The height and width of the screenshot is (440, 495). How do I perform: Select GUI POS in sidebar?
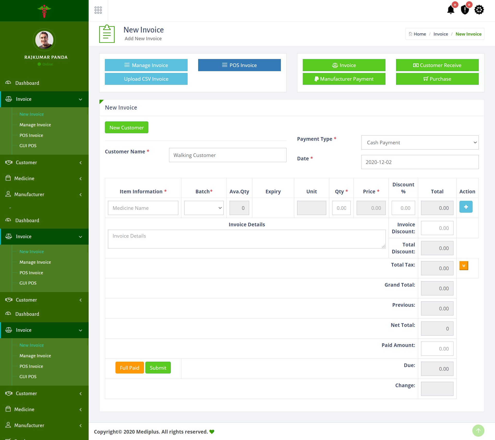(28, 146)
